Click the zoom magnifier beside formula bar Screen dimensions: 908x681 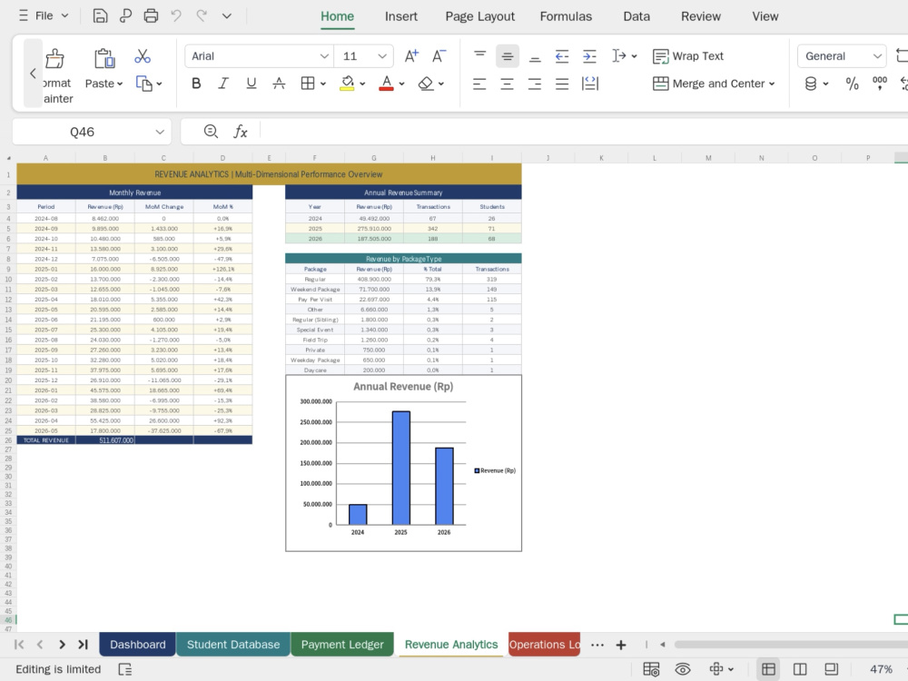[x=211, y=132]
